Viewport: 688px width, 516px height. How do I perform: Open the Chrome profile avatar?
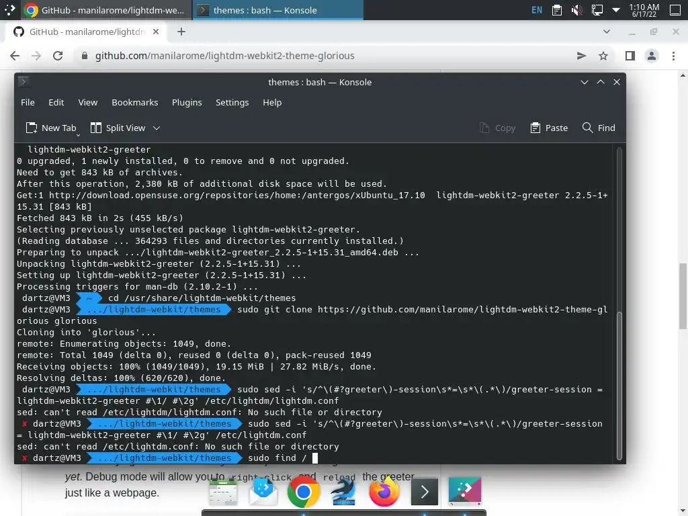pos(652,56)
